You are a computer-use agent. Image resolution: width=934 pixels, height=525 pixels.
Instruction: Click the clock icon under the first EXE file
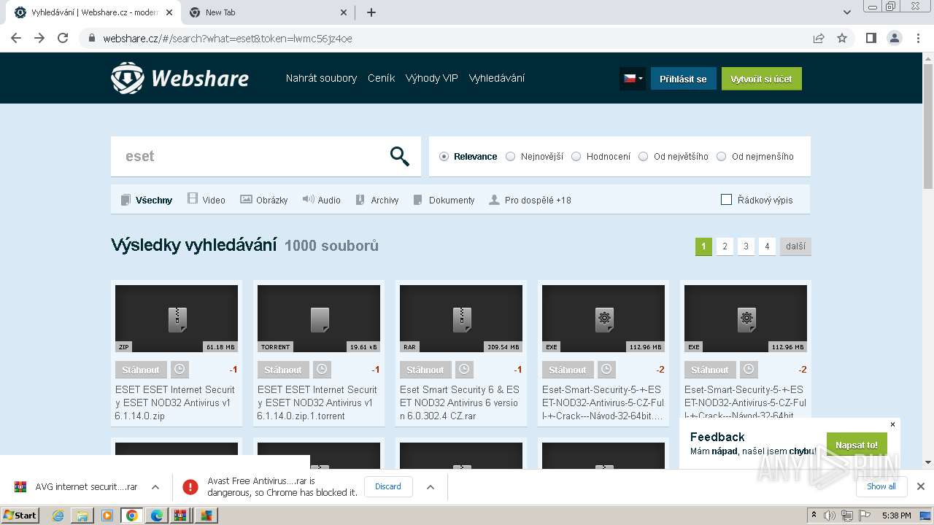[x=606, y=370]
